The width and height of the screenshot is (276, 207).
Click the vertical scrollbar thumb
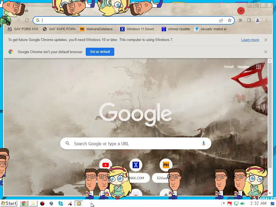[x=270, y=115]
